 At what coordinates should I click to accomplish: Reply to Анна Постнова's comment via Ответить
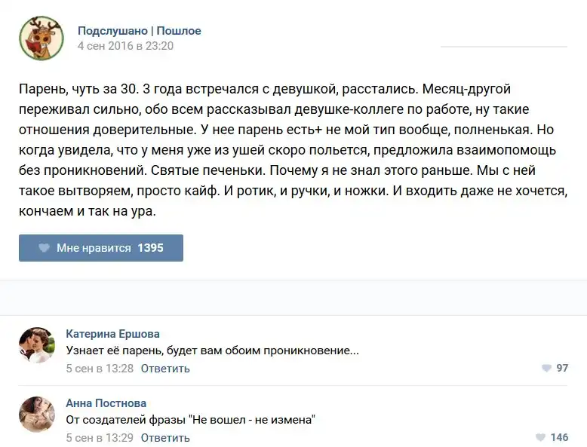pos(165,437)
